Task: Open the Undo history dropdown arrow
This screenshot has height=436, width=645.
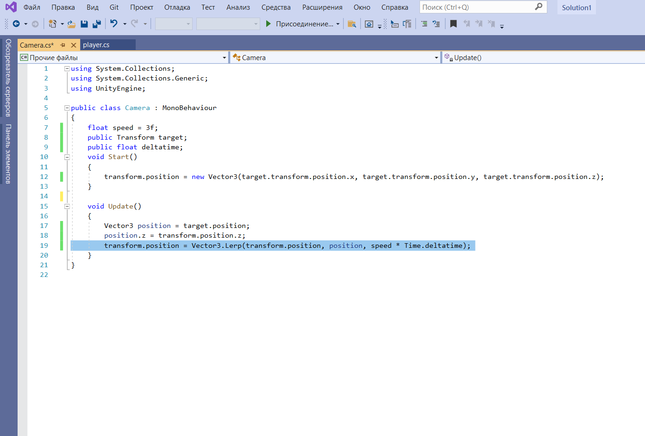Action: click(125, 24)
